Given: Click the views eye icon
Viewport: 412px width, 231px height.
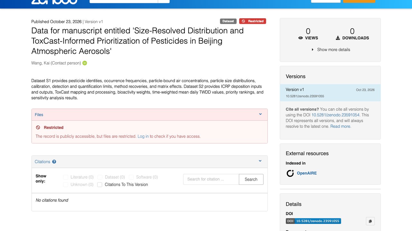Looking at the screenshot, I should point(301,38).
